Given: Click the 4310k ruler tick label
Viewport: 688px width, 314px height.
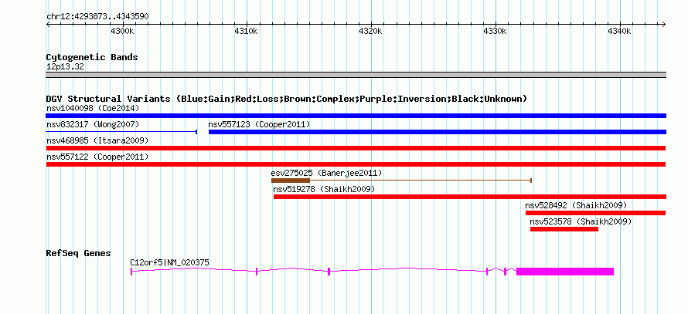Looking at the screenshot, I should coord(246,32).
